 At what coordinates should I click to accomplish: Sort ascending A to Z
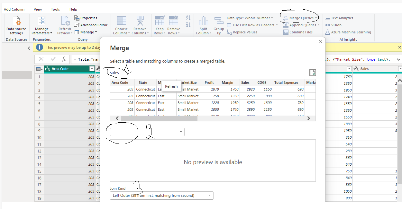[188, 18]
